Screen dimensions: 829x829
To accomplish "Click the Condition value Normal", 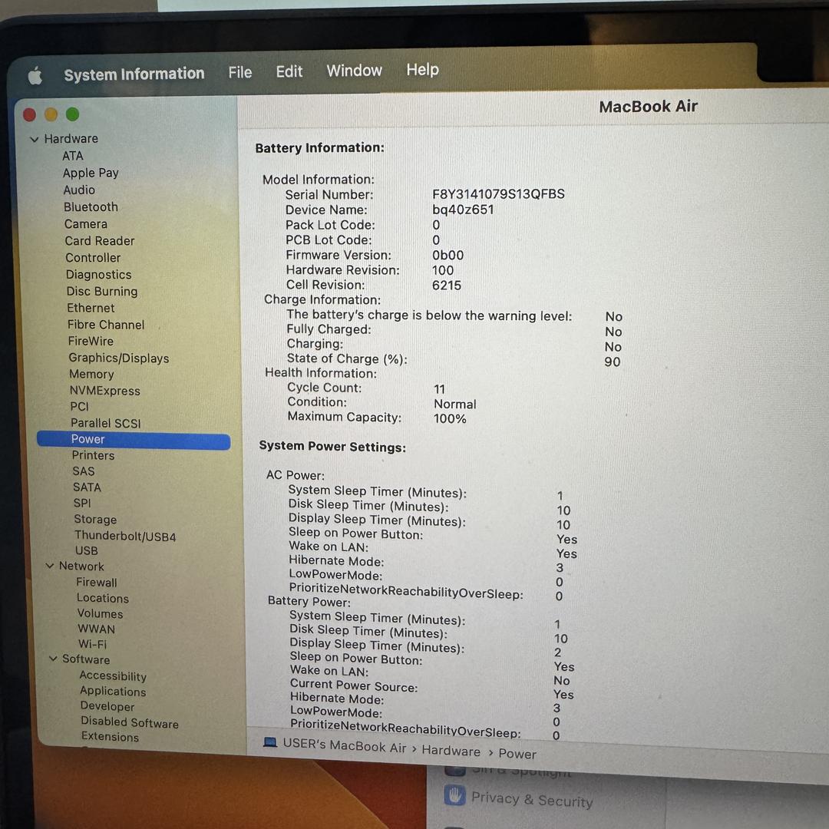I will coord(454,404).
